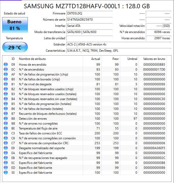Select the 'Horas de encendido' attribute name
The image size is (174, 183).
[33, 65]
